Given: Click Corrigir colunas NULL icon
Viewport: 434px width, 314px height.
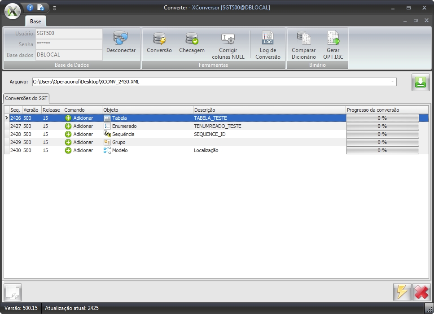Looking at the screenshot, I should click(x=228, y=39).
